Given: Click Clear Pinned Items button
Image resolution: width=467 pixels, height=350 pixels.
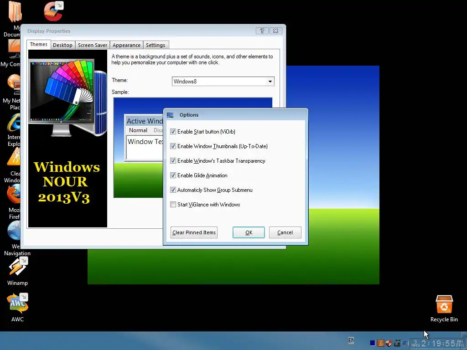Looking at the screenshot, I should (194, 232).
